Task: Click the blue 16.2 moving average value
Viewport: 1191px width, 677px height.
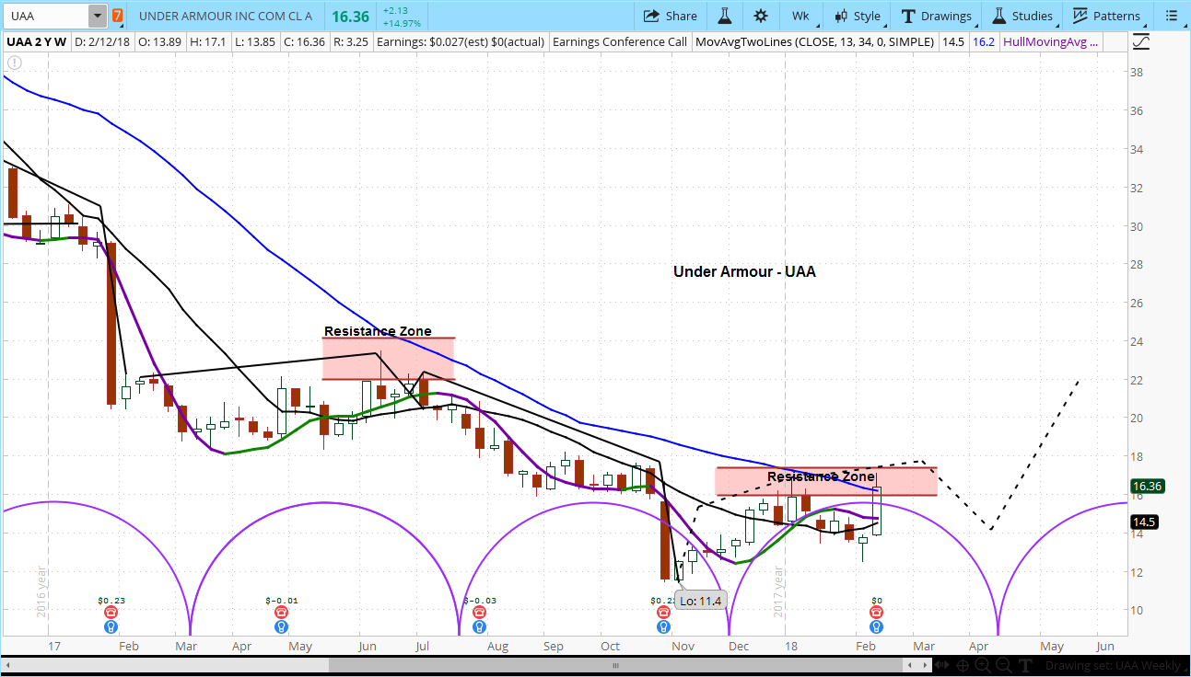Action: point(982,41)
